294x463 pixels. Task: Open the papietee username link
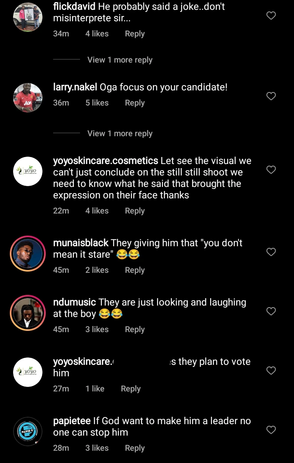(72, 421)
